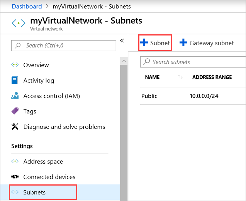Click the magnifier in the menu search box
The height and width of the screenshot is (201, 246).
pos(18,46)
